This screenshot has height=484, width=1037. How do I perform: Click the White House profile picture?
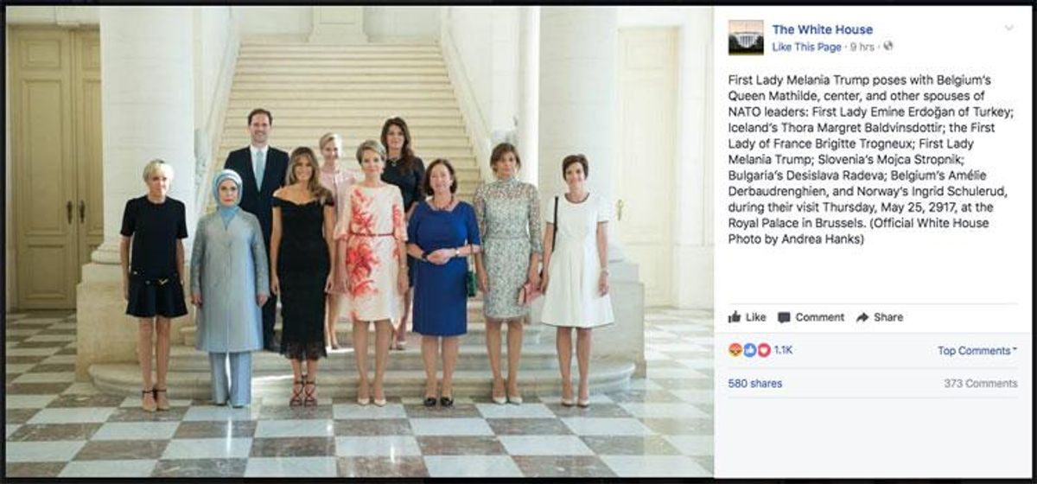point(746,37)
